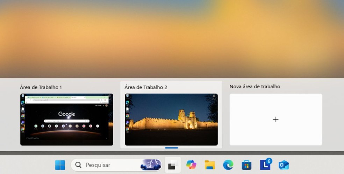Screen dimensions: 344x174
Task: Select Área de Trabalho 2 thumbnail
Action: pyautogui.click(x=171, y=120)
